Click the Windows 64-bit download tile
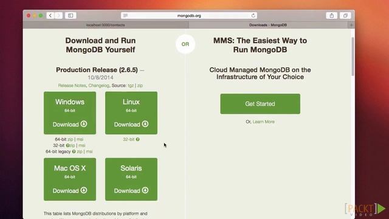The image size is (389, 219). coord(70,113)
